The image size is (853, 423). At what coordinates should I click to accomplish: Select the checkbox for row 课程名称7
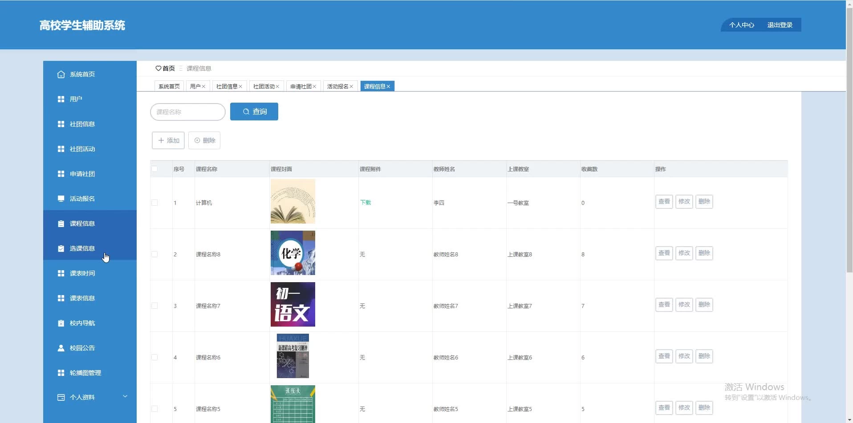[154, 306]
